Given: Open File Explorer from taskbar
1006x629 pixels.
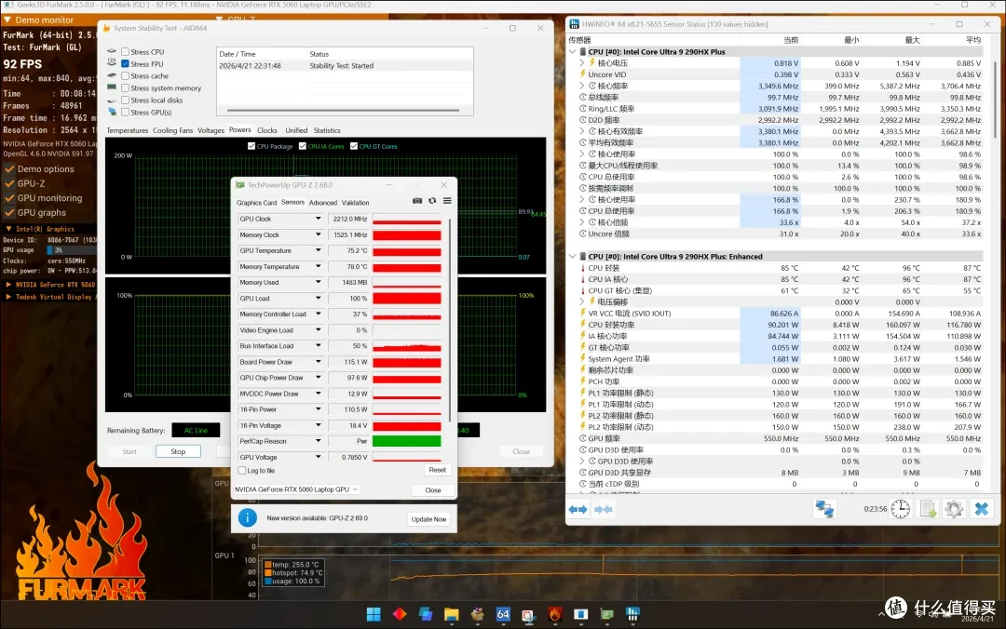Looking at the screenshot, I should point(451,614).
